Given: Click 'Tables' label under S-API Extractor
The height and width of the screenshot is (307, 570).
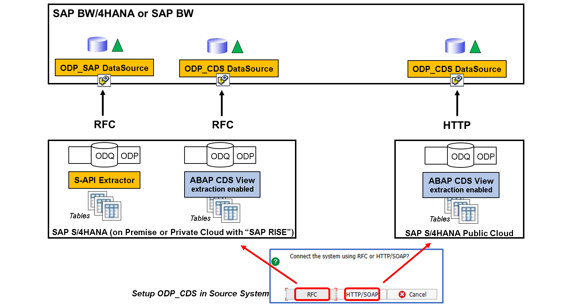Looking at the screenshot, I should [x=80, y=216].
